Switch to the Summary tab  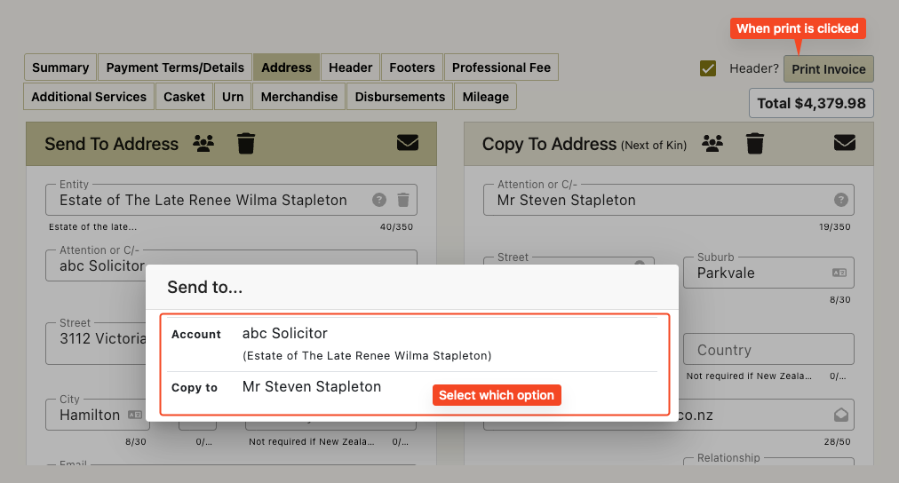point(60,67)
